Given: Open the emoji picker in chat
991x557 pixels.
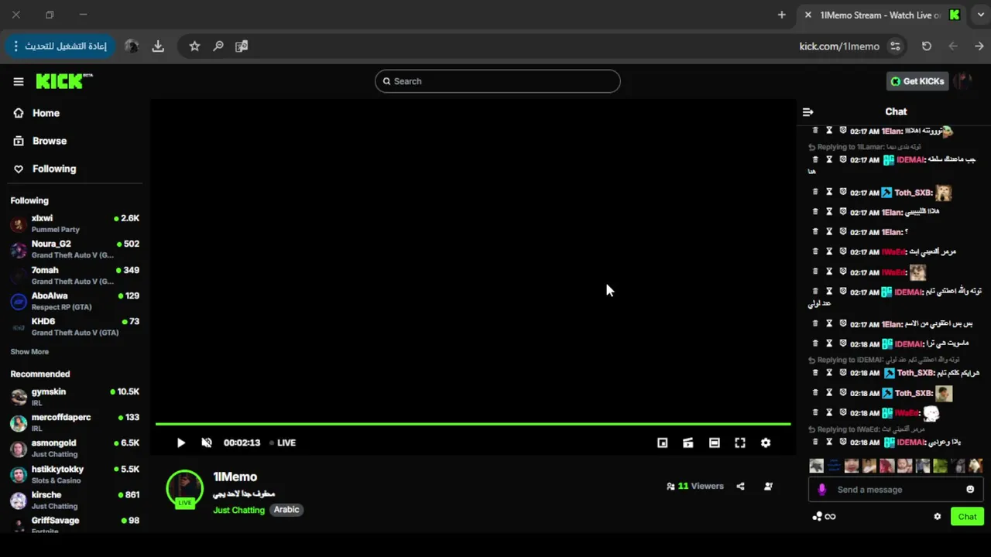Looking at the screenshot, I should (x=970, y=490).
